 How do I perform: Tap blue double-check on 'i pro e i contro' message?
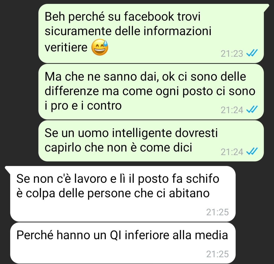pyautogui.click(x=252, y=109)
